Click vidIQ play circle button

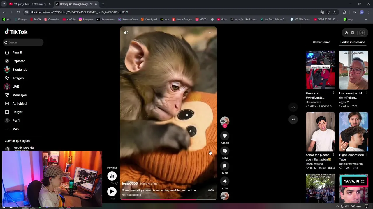click(112, 192)
